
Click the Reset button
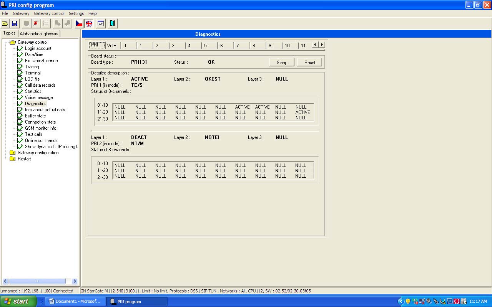click(x=310, y=62)
